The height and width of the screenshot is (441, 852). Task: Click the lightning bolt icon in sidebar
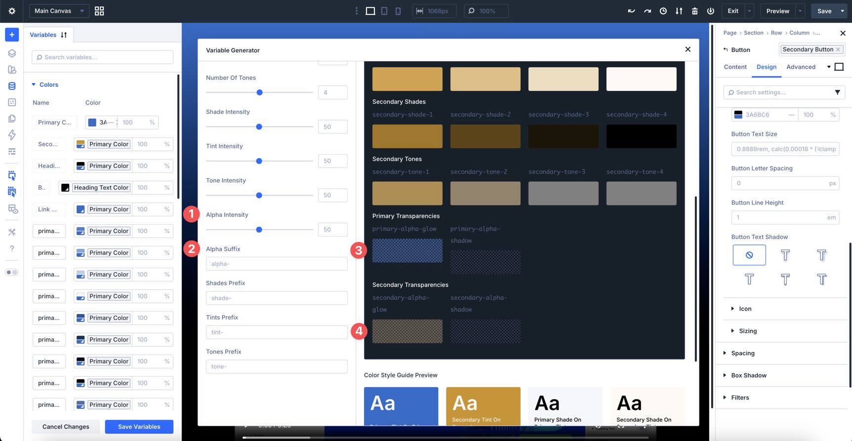(12, 135)
